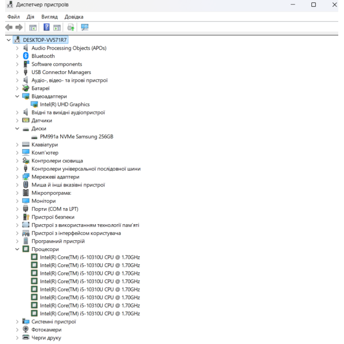Click the blue Help question mark icon

[x=46, y=28]
